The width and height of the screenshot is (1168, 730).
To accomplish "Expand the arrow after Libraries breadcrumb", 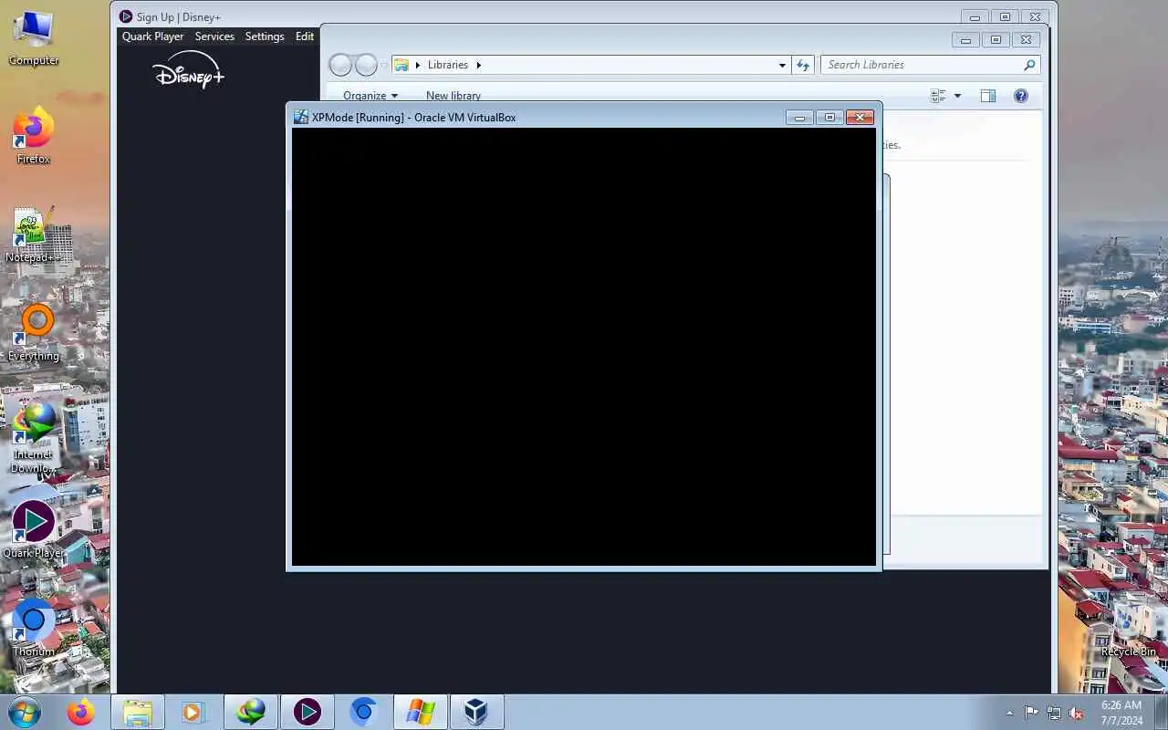I will click(478, 65).
